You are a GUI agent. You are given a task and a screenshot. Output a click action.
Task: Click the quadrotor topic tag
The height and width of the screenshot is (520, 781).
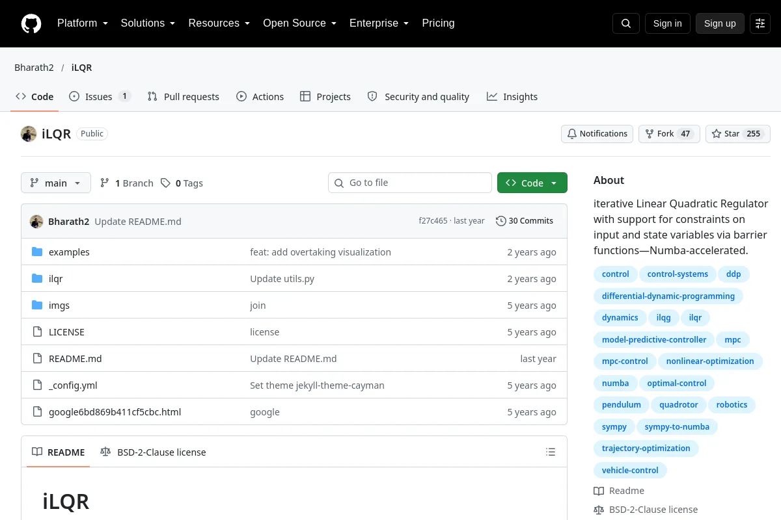click(x=679, y=405)
